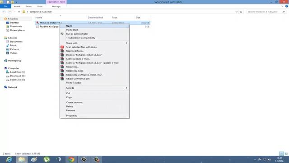Open the Manage tab under Application Tools
This screenshot has width=289, height=163.
click(56, 6)
